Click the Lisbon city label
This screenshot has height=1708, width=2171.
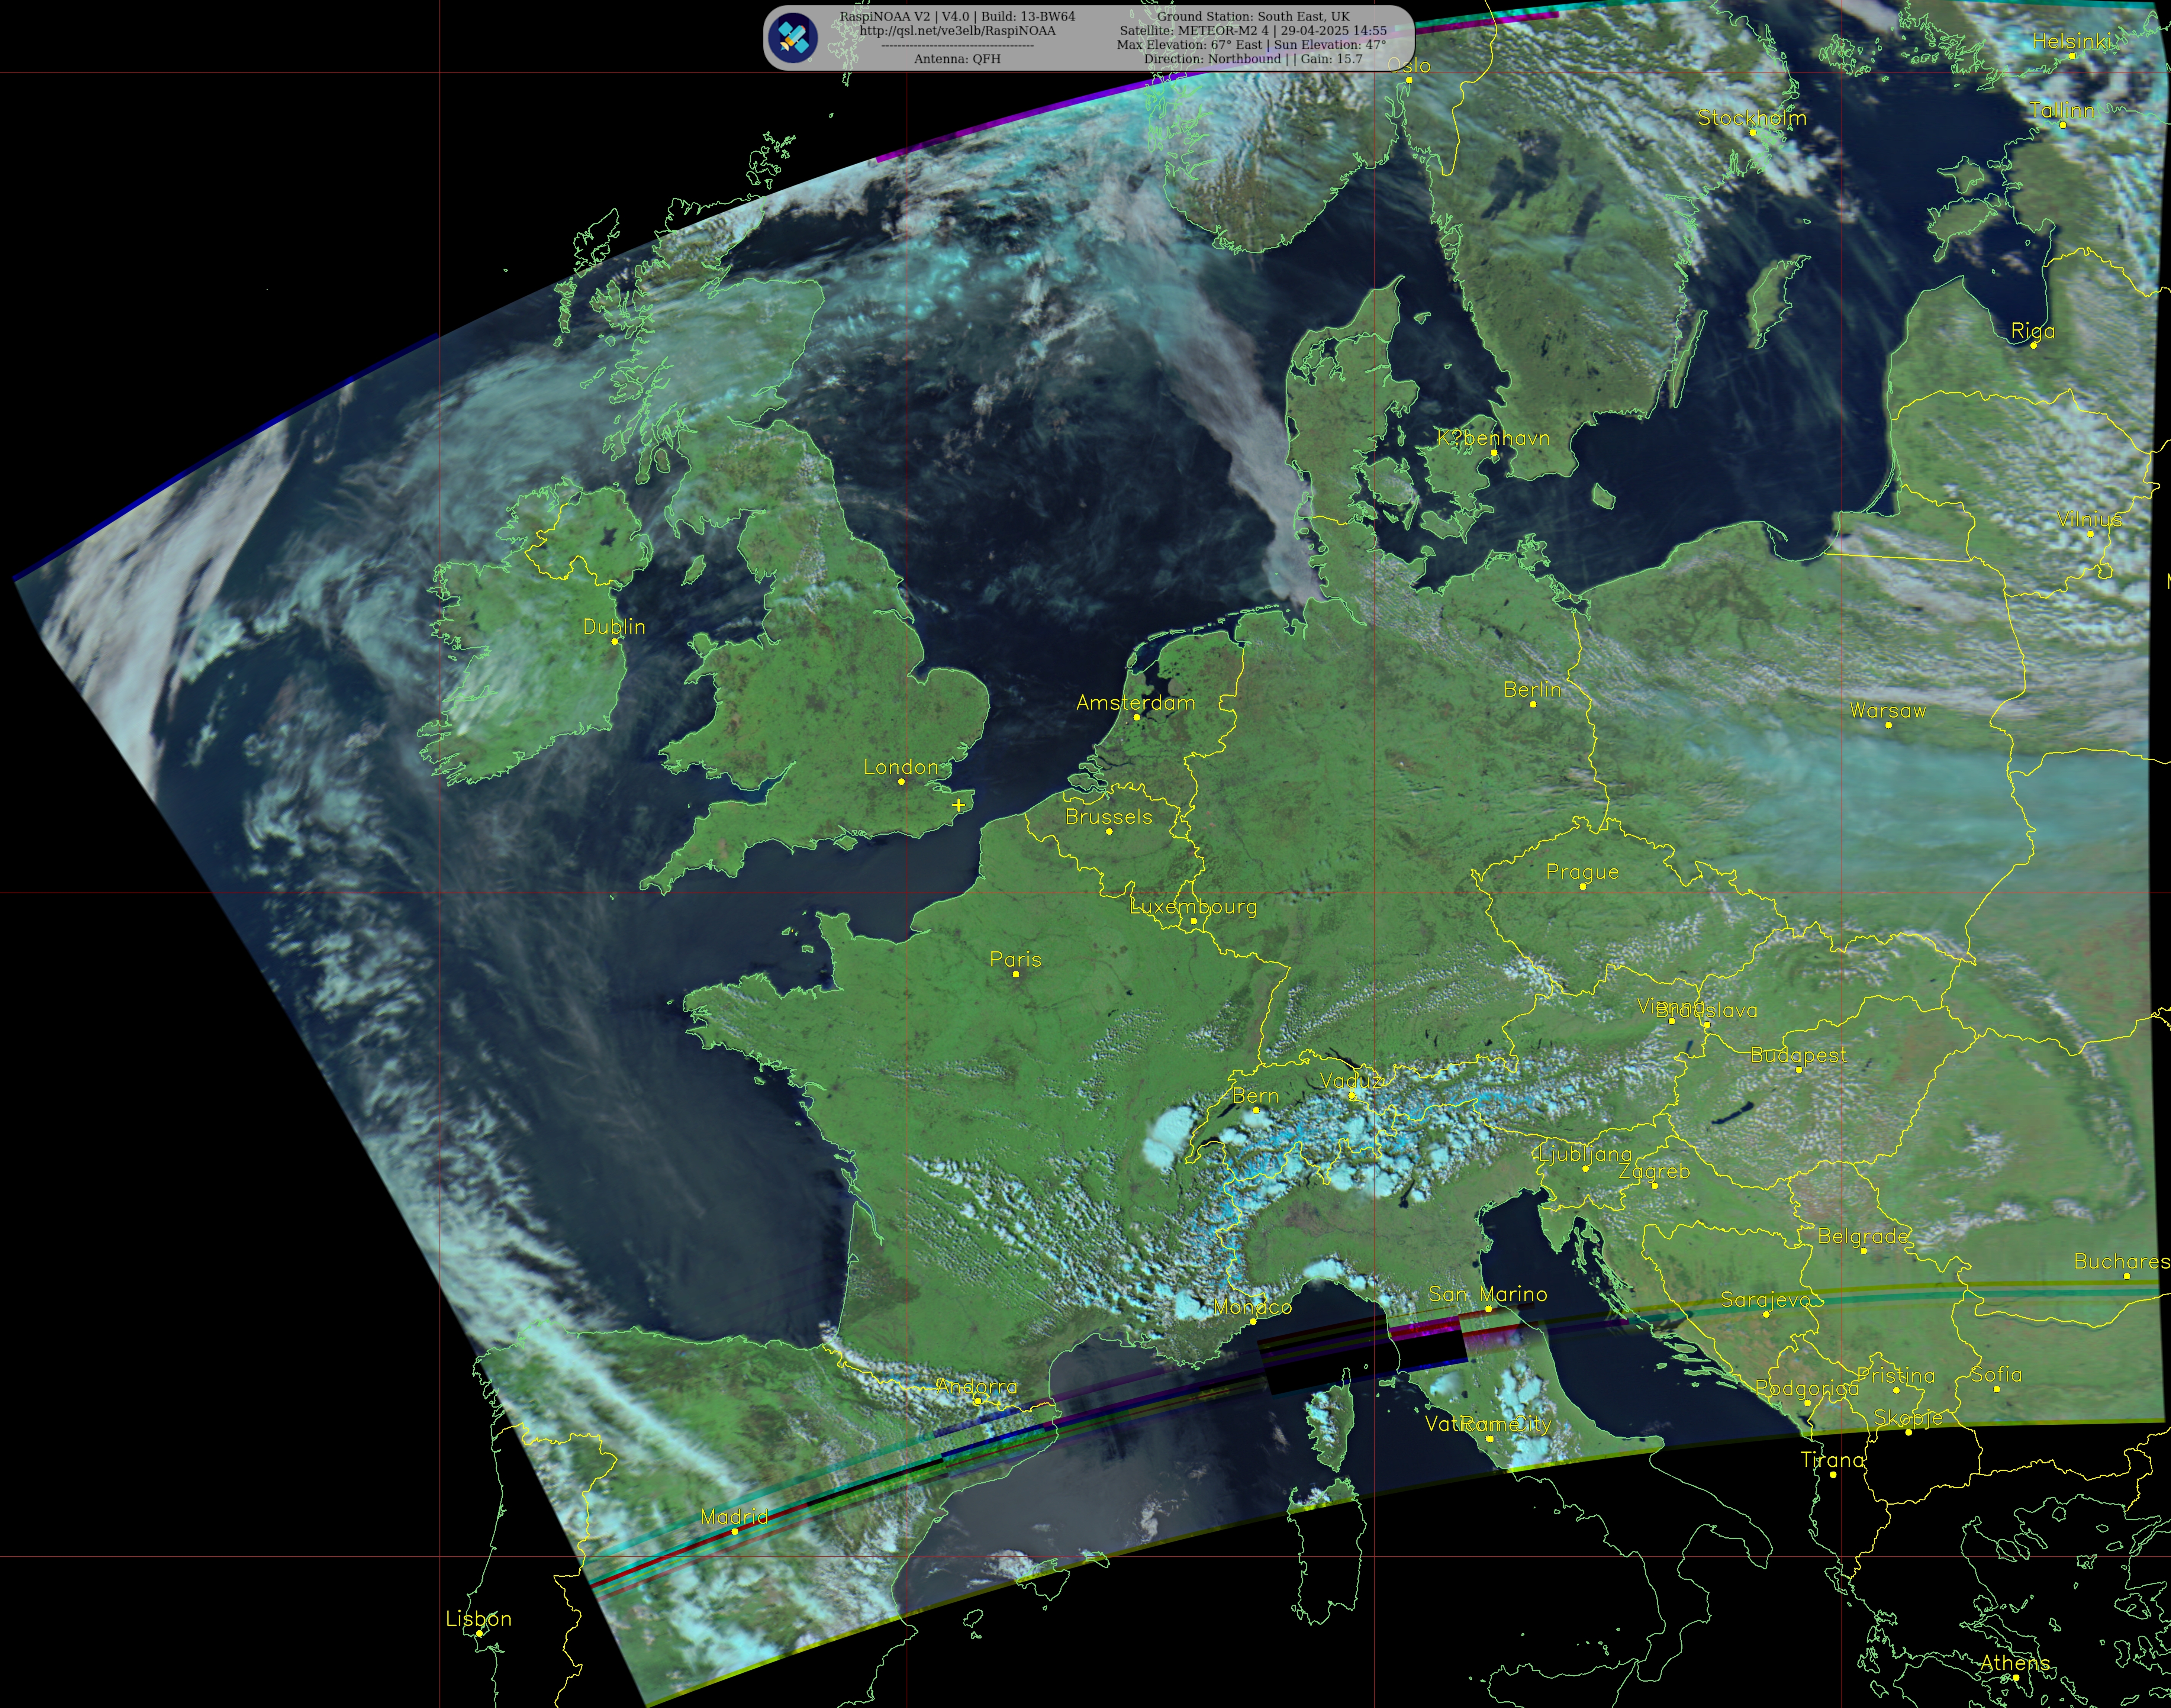pos(478,1619)
